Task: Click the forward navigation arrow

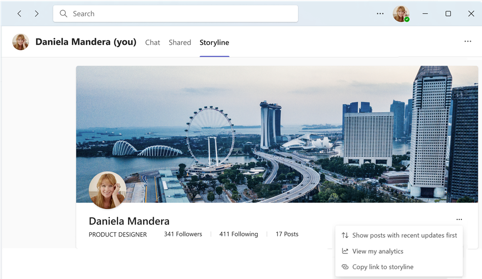Action: 37,14
